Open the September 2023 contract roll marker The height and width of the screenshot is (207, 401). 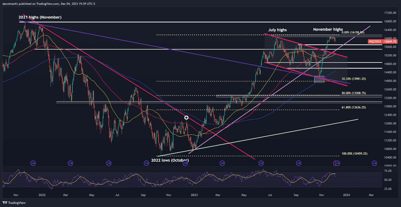pos(299,162)
